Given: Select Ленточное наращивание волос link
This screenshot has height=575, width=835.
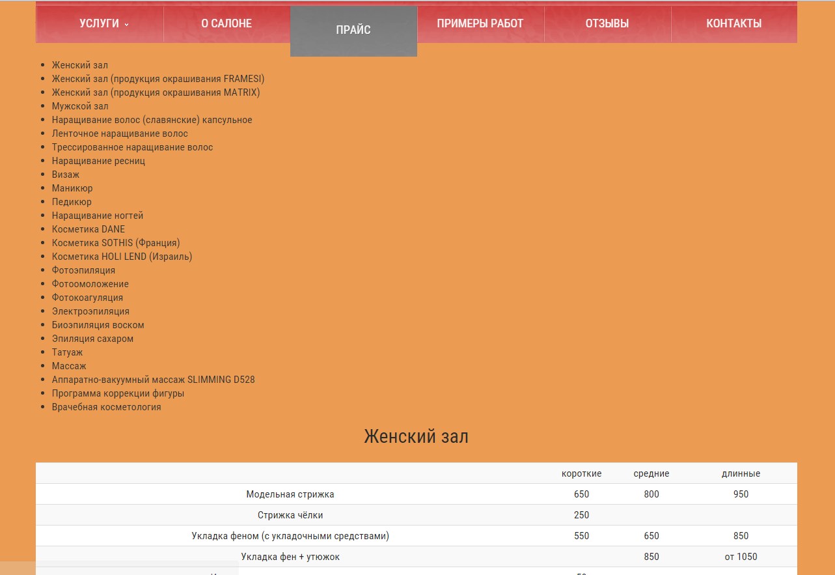Looking at the screenshot, I should [x=120, y=133].
